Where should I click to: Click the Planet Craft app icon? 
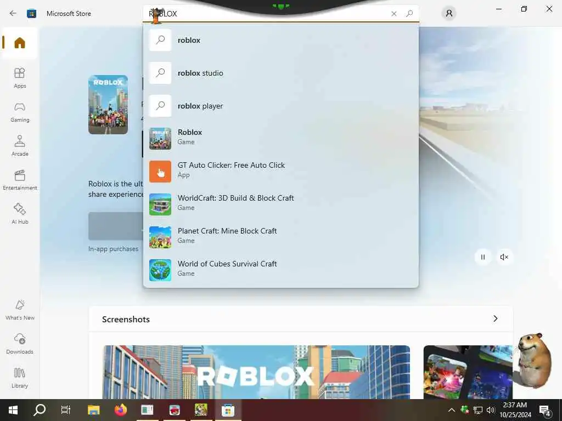tap(160, 237)
